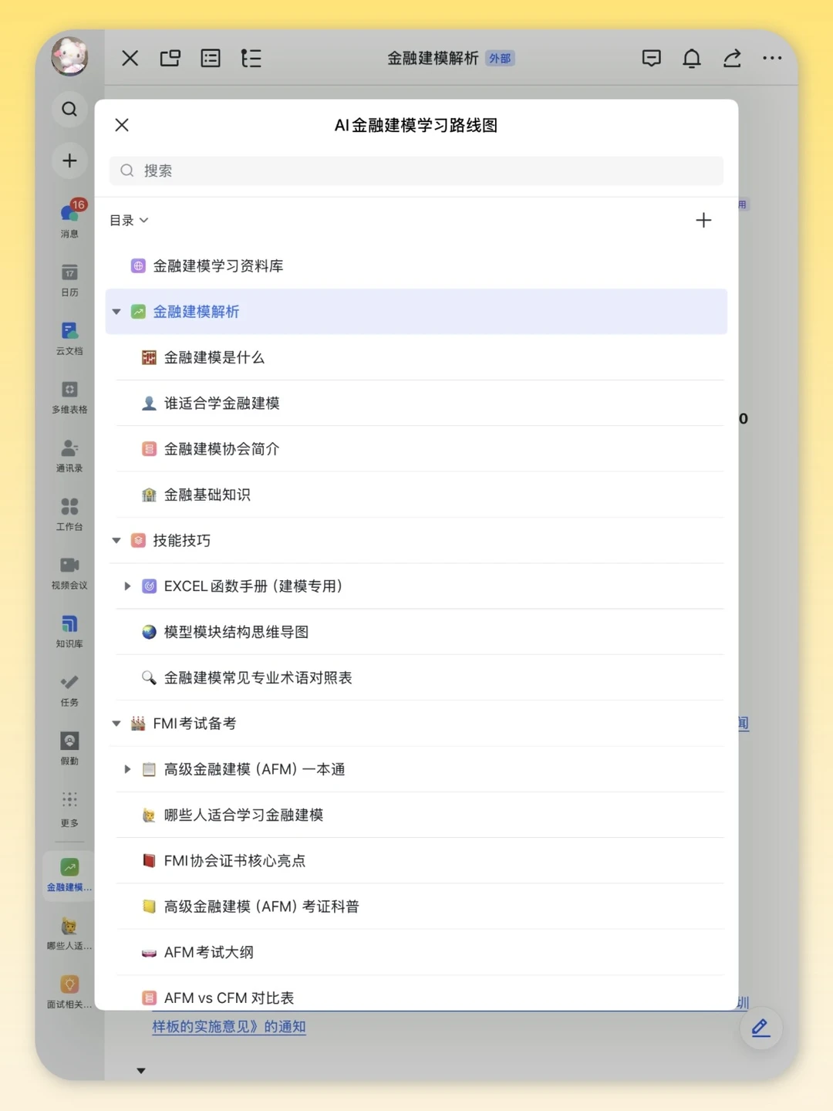Open Video Meeting (视频会议) icon

(69, 572)
